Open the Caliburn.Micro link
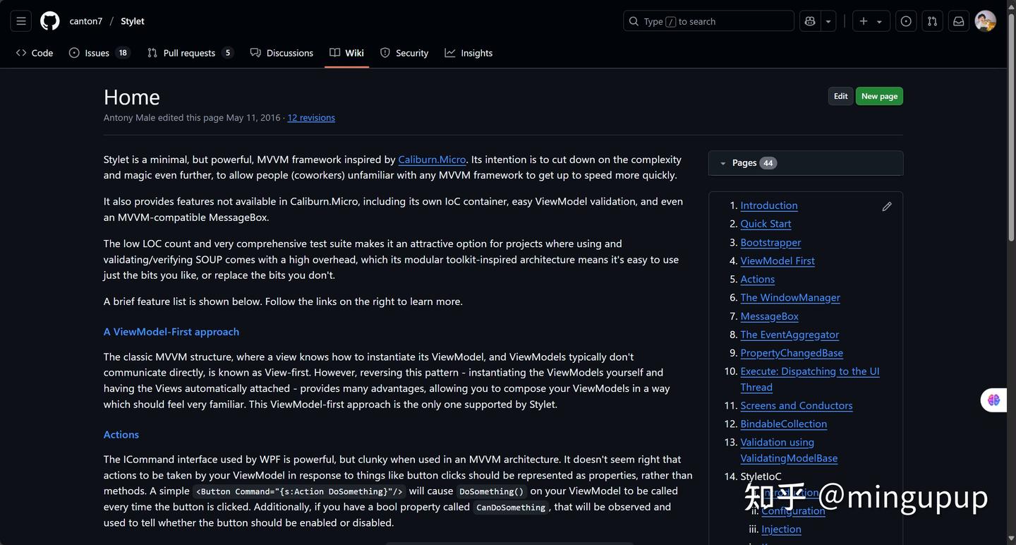 point(432,160)
